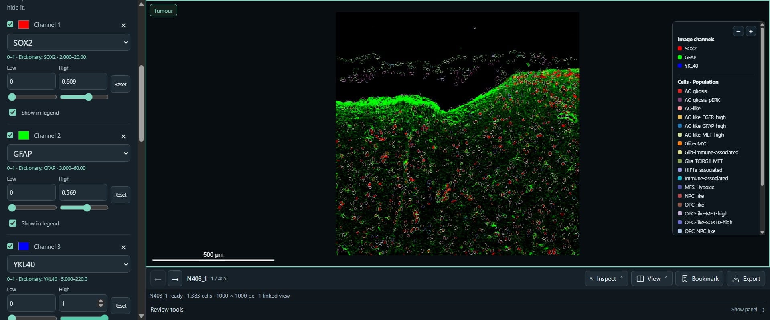Remove Channel 2 with its X icon
Screen dimensions: 770x320
(x=124, y=136)
